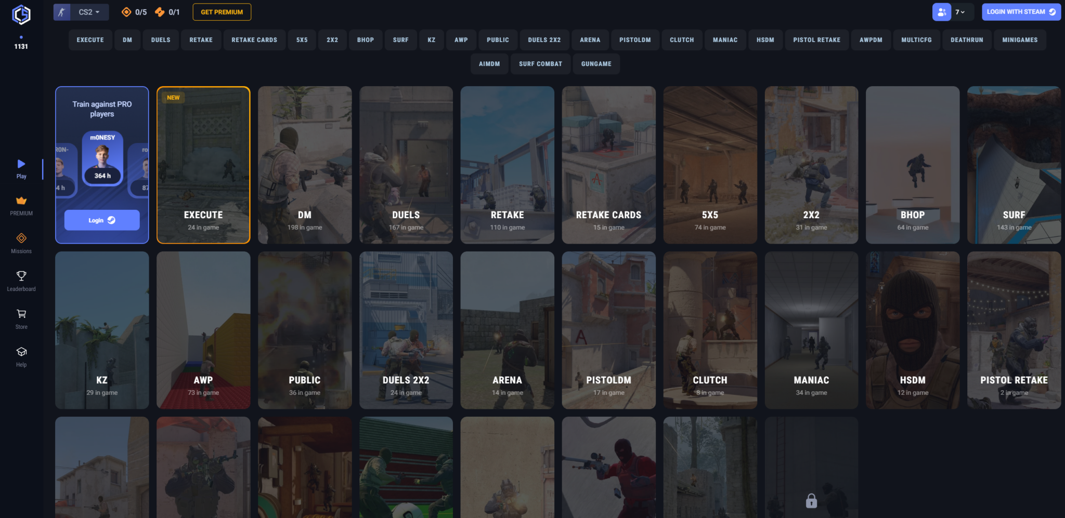Click the LOGIN WITH STEAM button
1065x518 pixels.
pyautogui.click(x=1021, y=12)
